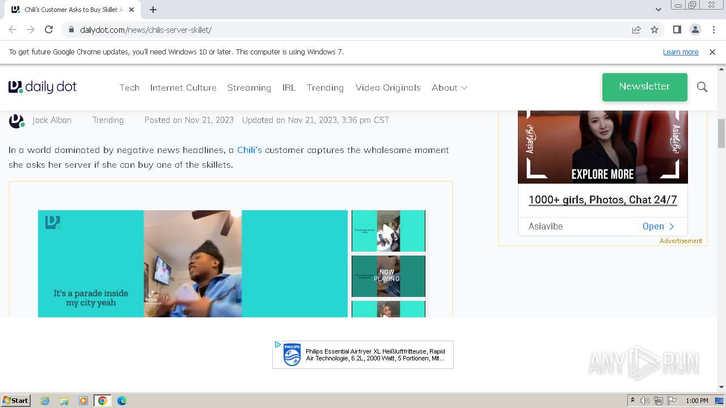Click the Daily Dot watermark in video
The height and width of the screenshot is (408, 726).
click(53, 222)
